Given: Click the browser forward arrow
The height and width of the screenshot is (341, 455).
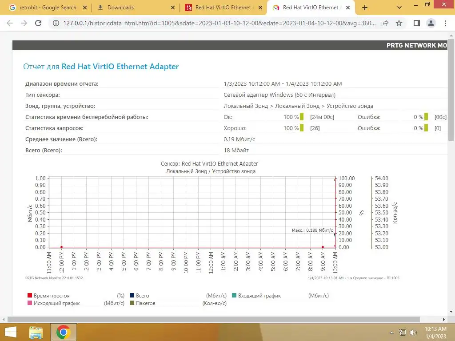Looking at the screenshot, I should click(x=24, y=23).
